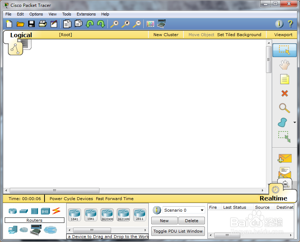
Task: Pick the 2621XM router device
Action: coord(123,215)
